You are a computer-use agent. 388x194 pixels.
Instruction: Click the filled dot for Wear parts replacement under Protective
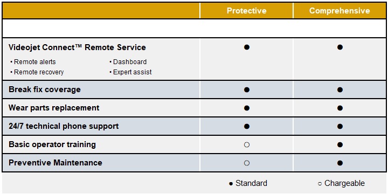point(246,108)
